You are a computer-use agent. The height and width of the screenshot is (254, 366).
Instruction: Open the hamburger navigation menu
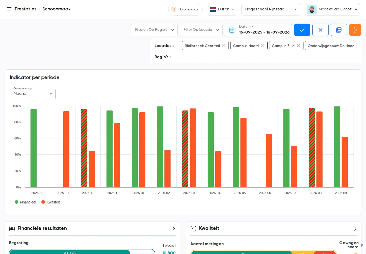coord(9,9)
